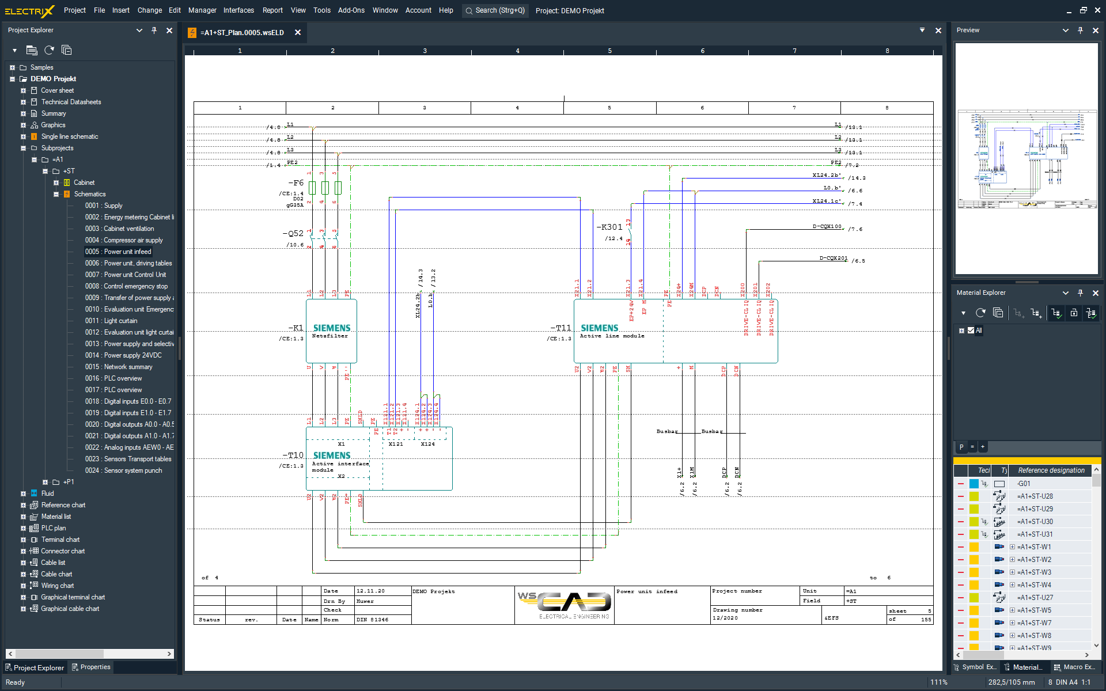Pin the Preview panel
The image size is (1106, 691).
click(1080, 30)
